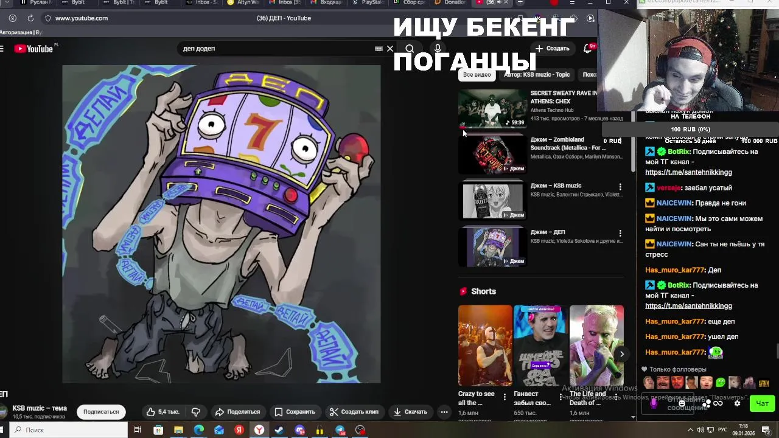
Task: Reload the page in the browser
Action: (30, 18)
